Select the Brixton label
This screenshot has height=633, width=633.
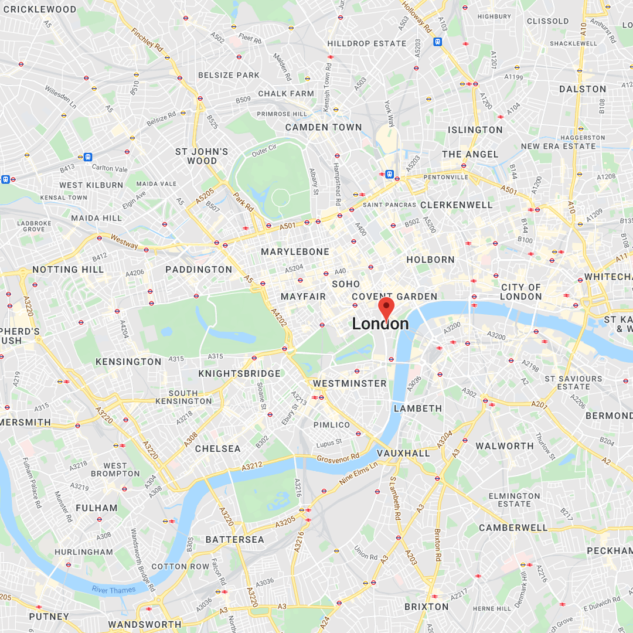point(426,607)
